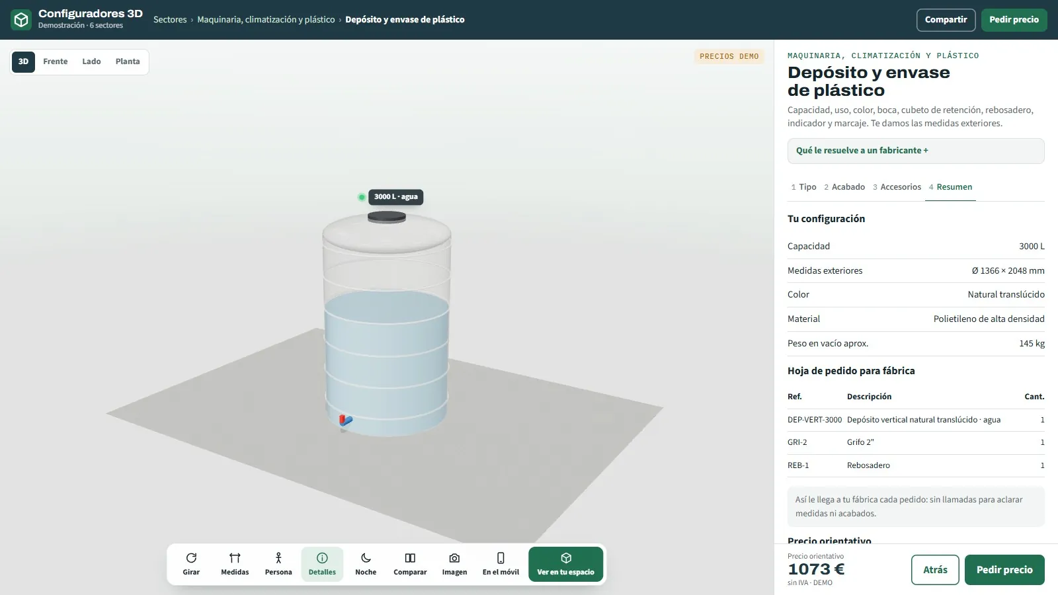Image resolution: width=1058 pixels, height=595 pixels.
Task: Open Maquinaria, climatización y plástico breadcrumb
Action: [x=266, y=20]
